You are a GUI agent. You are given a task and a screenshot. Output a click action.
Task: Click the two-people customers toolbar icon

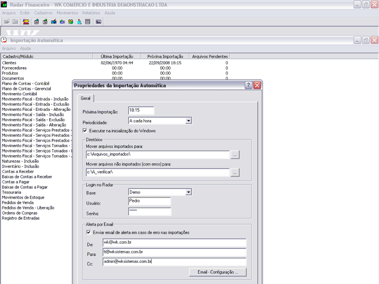(70, 22)
